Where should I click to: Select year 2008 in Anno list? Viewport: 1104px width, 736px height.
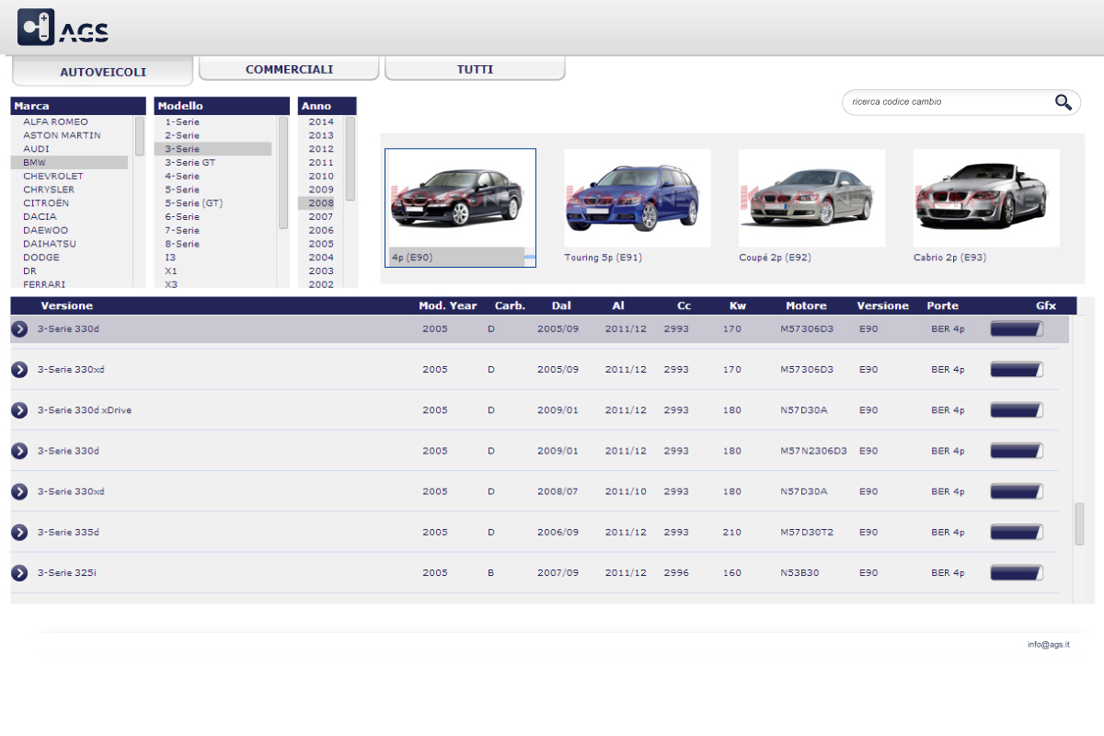click(x=321, y=202)
